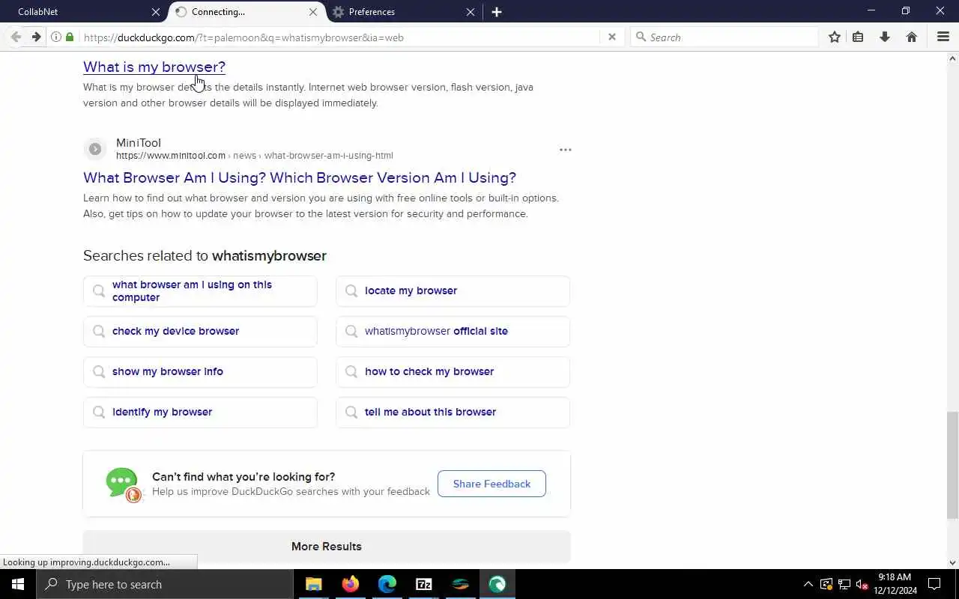
Task: Bookmark this page with the star icon
Action: click(x=835, y=37)
